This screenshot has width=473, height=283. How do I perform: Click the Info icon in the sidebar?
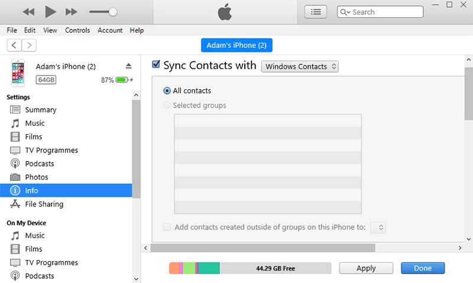(15, 190)
